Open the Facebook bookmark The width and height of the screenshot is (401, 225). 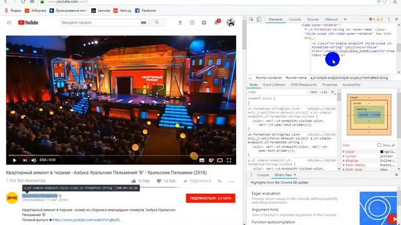[145, 11]
